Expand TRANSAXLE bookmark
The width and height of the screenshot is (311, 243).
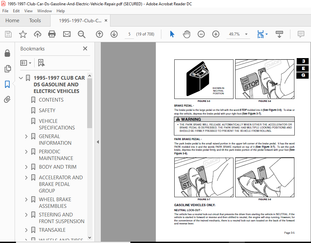coord(26,230)
